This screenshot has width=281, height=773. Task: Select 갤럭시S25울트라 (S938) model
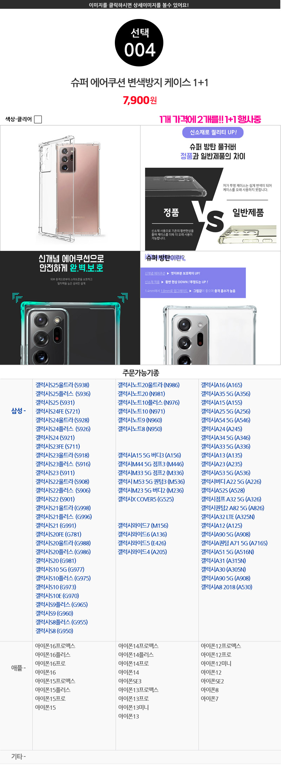62,385
